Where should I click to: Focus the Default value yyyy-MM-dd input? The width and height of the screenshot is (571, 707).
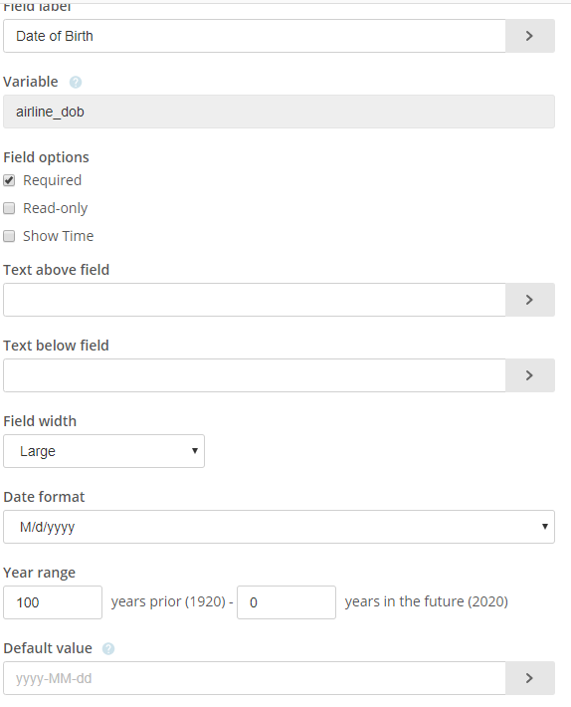pos(255,678)
